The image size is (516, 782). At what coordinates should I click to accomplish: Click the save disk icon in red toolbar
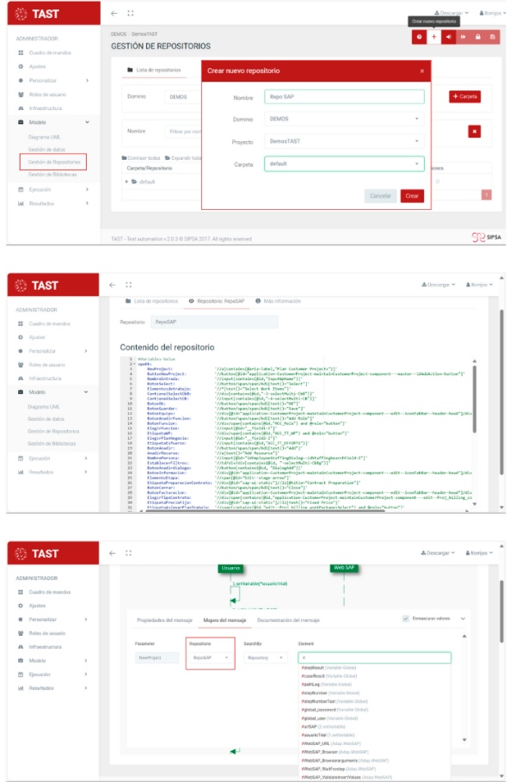pyautogui.click(x=493, y=37)
